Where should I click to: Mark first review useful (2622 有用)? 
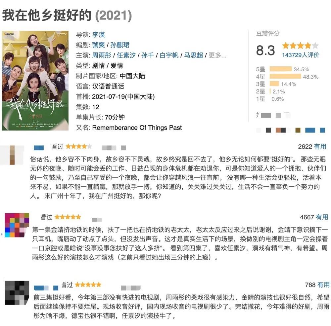tap(320, 146)
